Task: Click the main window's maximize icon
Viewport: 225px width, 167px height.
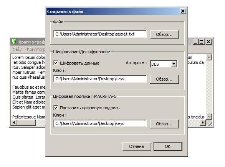Action: coord(202,42)
